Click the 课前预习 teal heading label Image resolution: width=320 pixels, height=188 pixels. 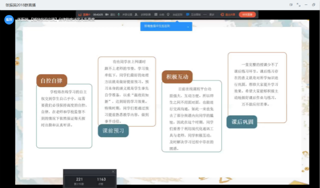113,130
